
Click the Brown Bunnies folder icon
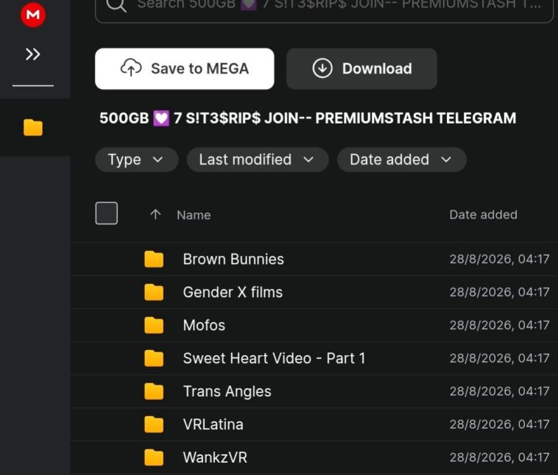154,259
